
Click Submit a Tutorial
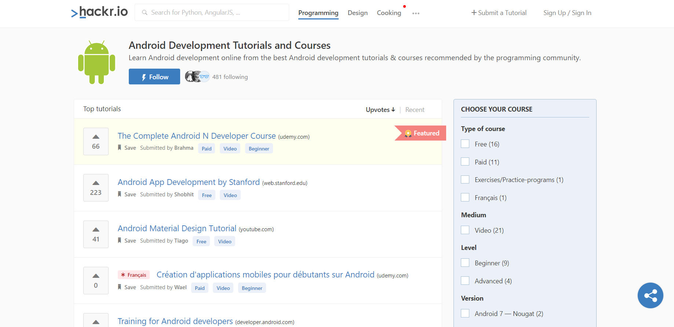tap(499, 13)
